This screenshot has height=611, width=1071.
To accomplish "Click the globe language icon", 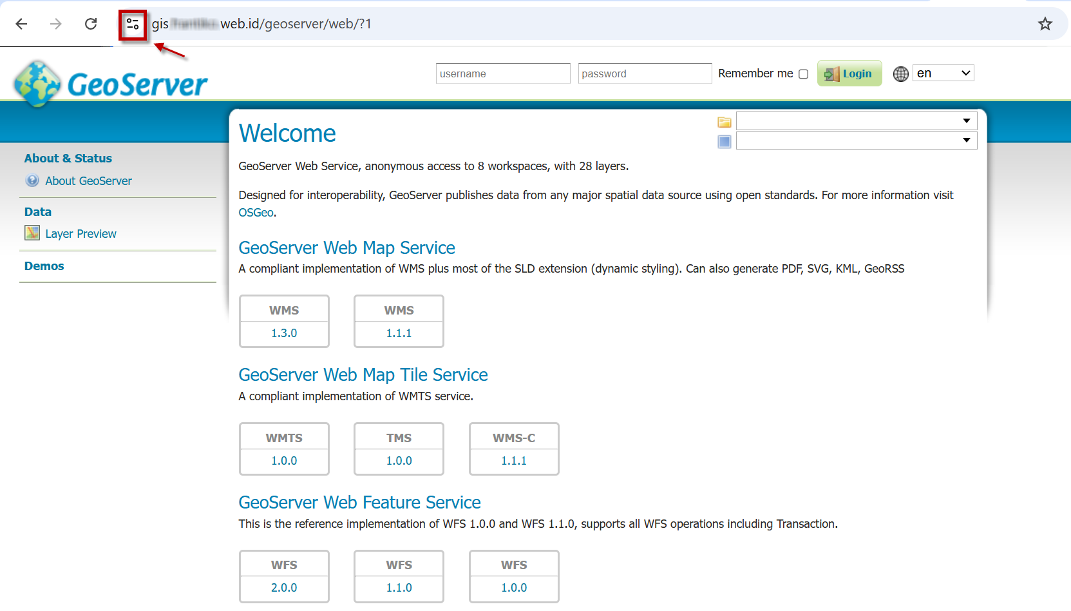I will pos(900,74).
